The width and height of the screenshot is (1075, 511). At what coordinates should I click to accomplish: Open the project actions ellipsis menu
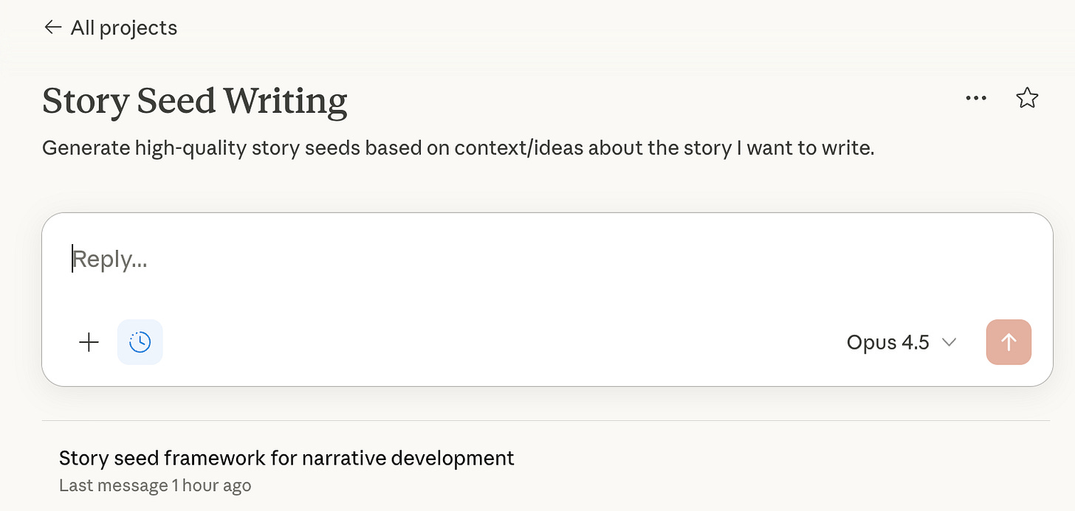click(x=976, y=99)
